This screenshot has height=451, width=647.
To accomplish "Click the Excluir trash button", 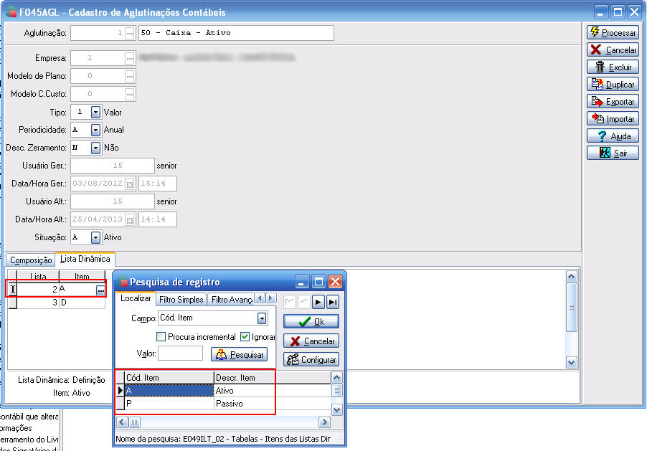I will coord(613,67).
